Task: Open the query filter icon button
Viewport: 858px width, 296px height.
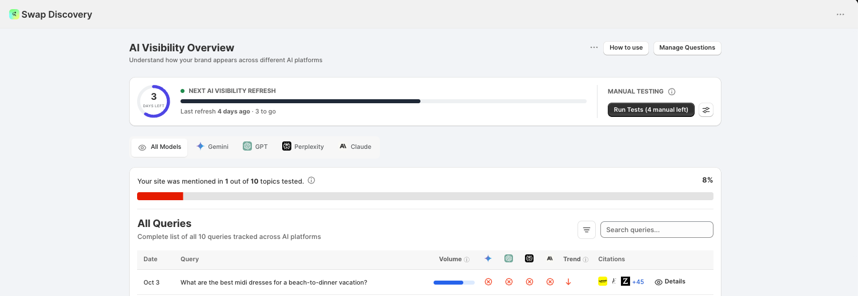Action: point(587,230)
